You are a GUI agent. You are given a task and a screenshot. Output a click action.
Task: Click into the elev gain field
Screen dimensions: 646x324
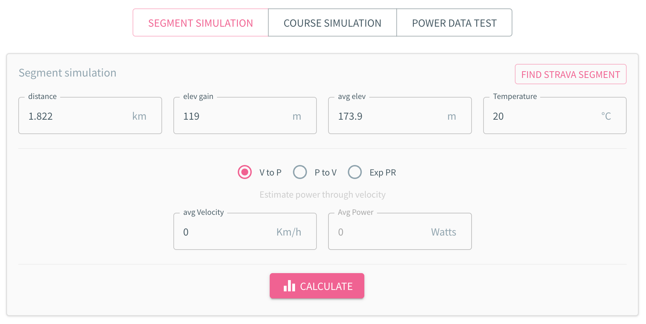point(232,116)
